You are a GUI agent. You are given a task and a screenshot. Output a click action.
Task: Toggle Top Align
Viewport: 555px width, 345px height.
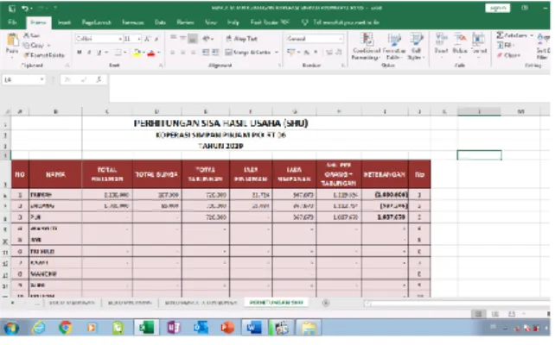tap(173, 38)
